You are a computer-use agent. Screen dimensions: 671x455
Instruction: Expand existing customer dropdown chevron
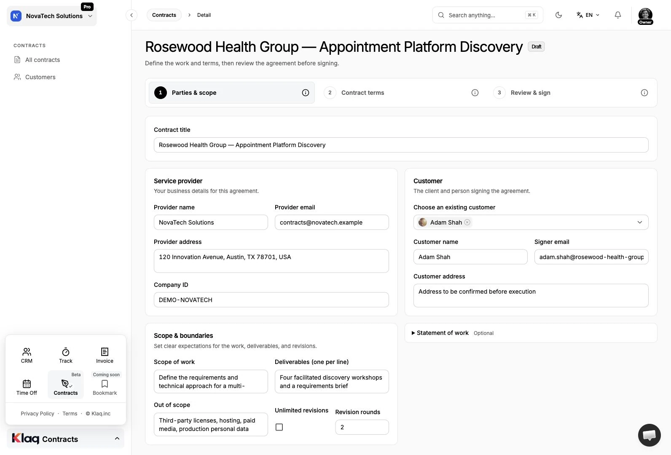click(639, 222)
